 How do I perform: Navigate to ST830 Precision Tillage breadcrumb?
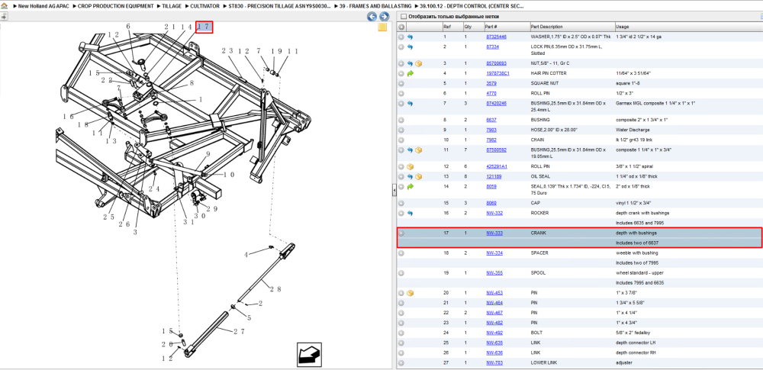280,6
